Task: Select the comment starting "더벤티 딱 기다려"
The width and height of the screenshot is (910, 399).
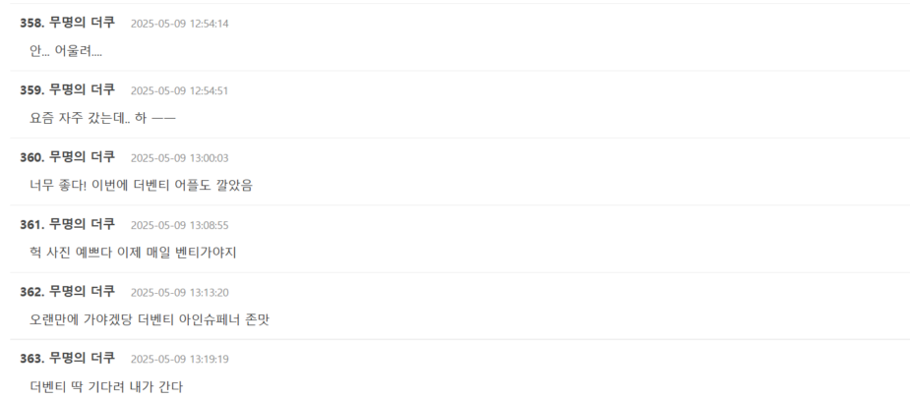Action: (106, 386)
